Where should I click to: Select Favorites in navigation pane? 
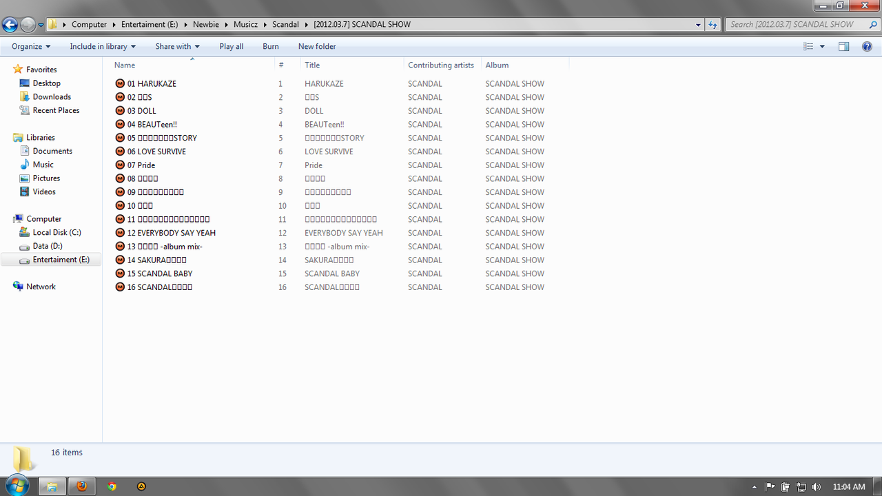(x=41, y=70)
